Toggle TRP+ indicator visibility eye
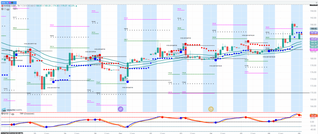 click(x=8, y=9)
